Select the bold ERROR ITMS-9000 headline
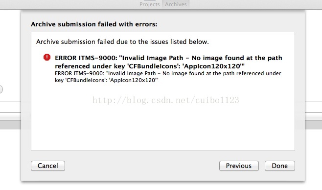 point(168,62)
